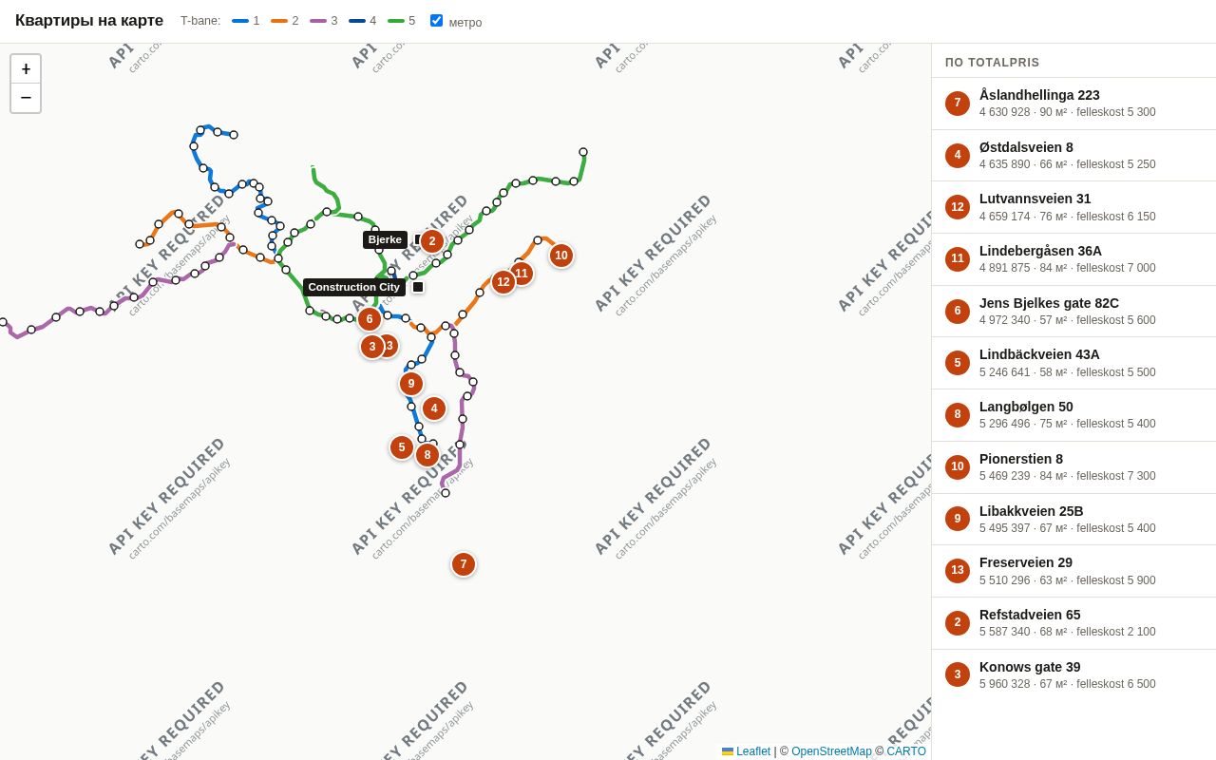Viewport: 1216px width, 760px height.
Task: Toggle the метро checkbox
Action: [436, 21]
